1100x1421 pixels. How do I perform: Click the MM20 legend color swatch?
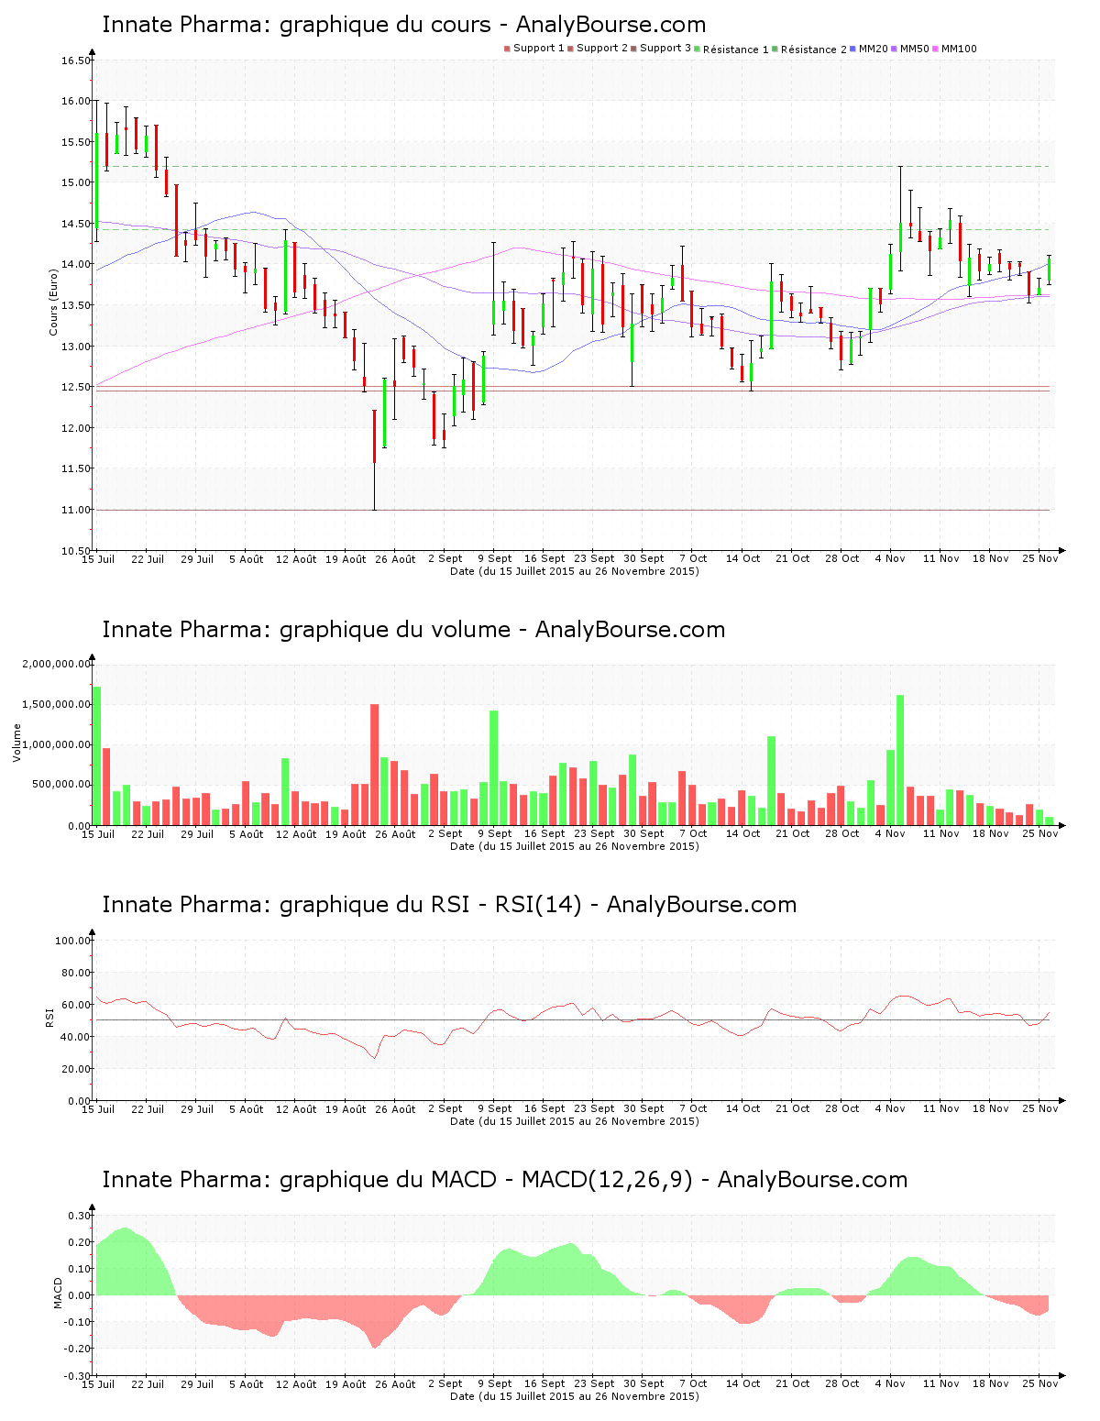click(853, 49)
